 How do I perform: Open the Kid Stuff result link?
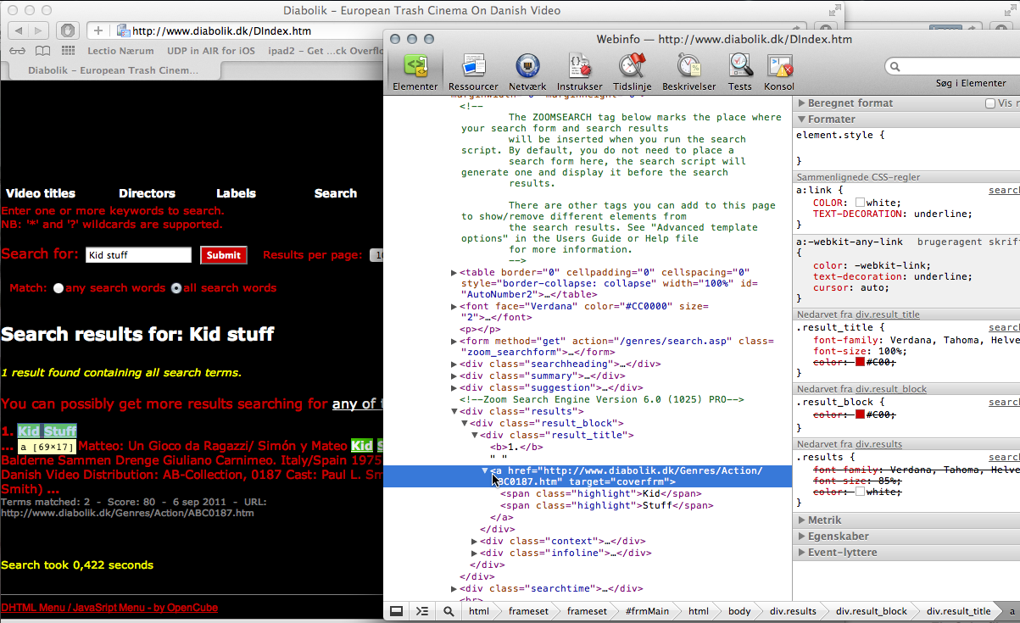click(x=47, y=431)
